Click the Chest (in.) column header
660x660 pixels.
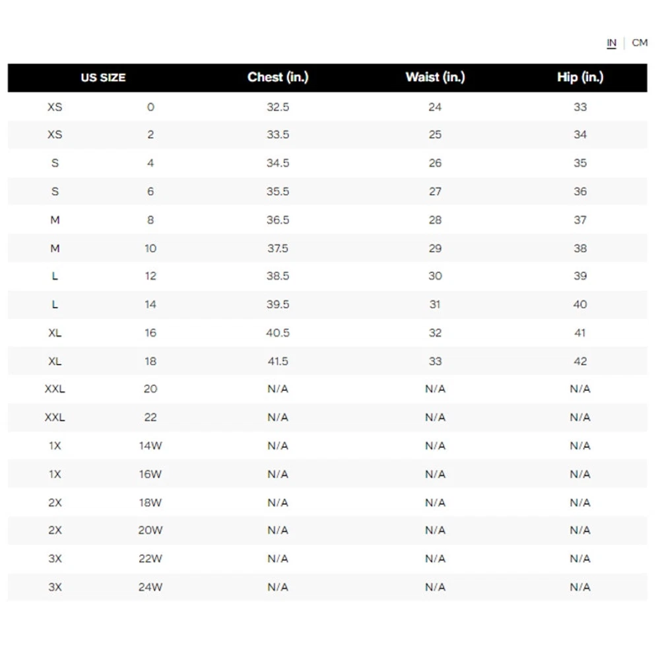tap(278, 77)
